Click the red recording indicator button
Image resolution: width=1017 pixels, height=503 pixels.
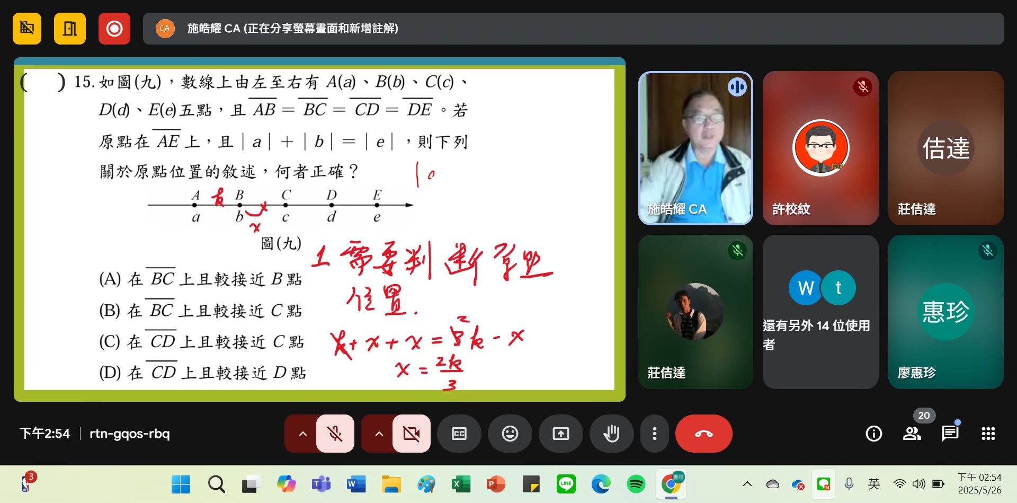pyautogui.click(x=114, y=29)
